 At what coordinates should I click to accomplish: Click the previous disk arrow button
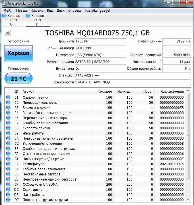(8, 33)
